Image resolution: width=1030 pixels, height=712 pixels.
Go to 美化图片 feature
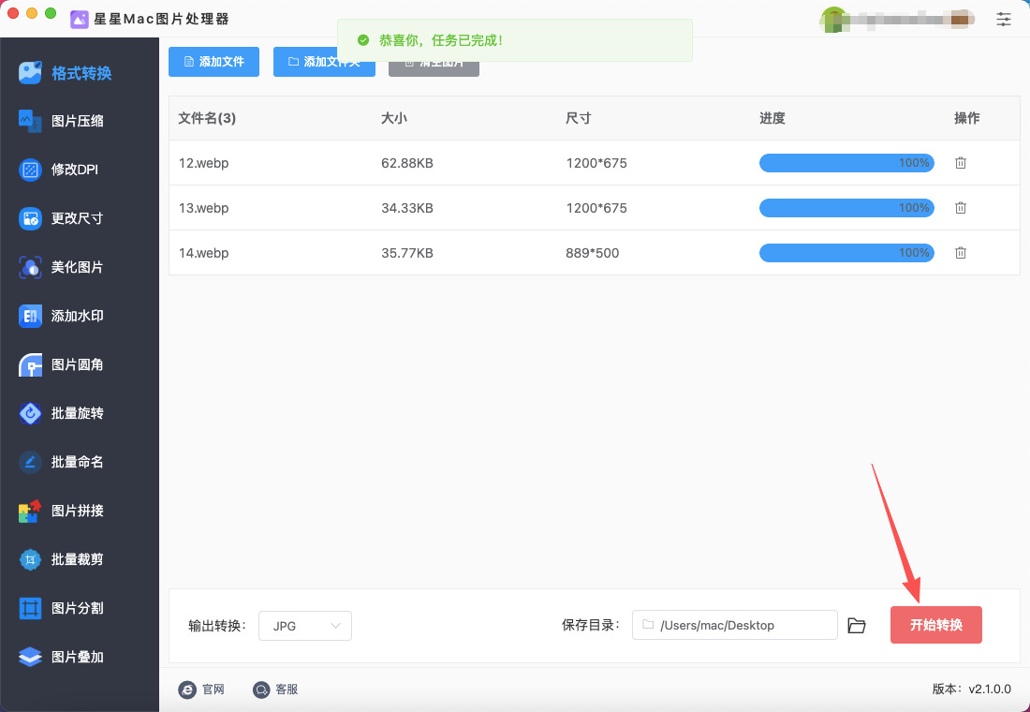(77, 267)
